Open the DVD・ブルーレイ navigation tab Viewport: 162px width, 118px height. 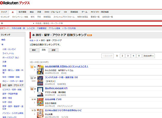52,12
